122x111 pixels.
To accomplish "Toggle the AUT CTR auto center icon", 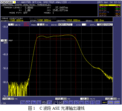I will point(87,103).
